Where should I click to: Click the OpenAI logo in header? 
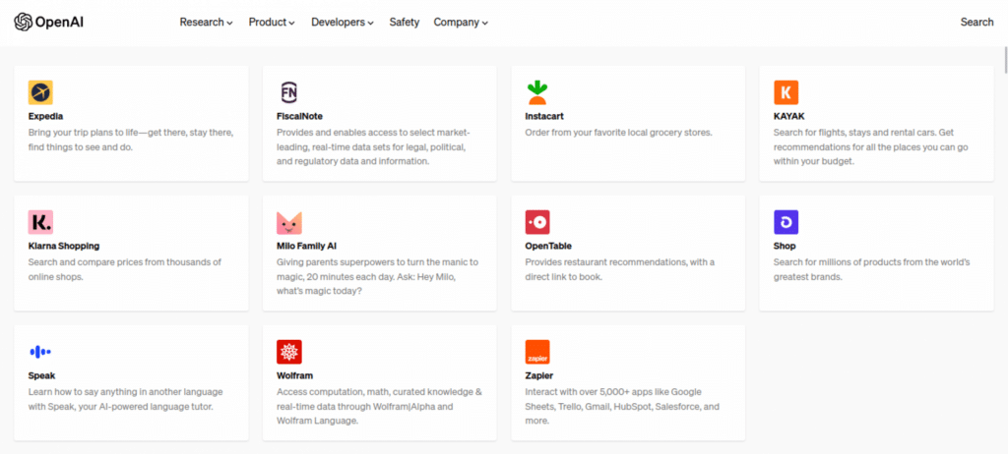click(x=49, y=22)
